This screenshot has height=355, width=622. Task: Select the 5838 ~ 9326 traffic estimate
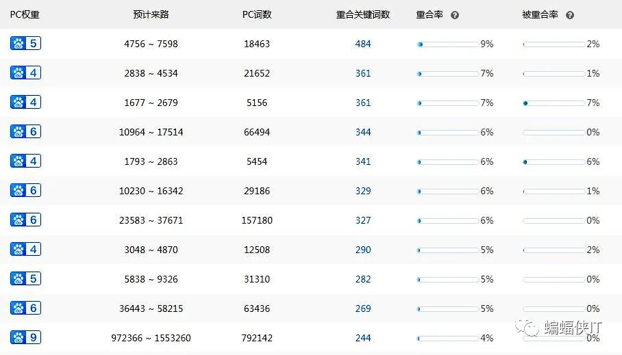pos(151,279)
